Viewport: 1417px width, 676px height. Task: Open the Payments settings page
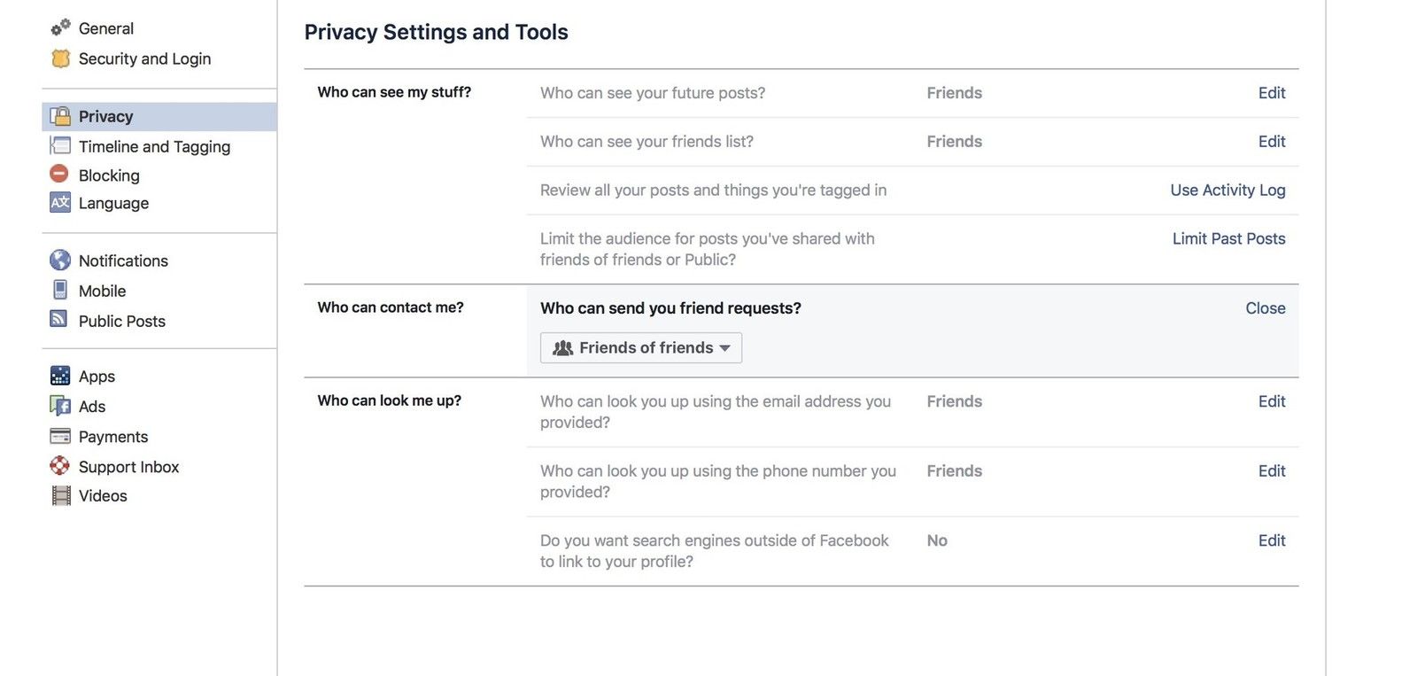click(113, 437)
